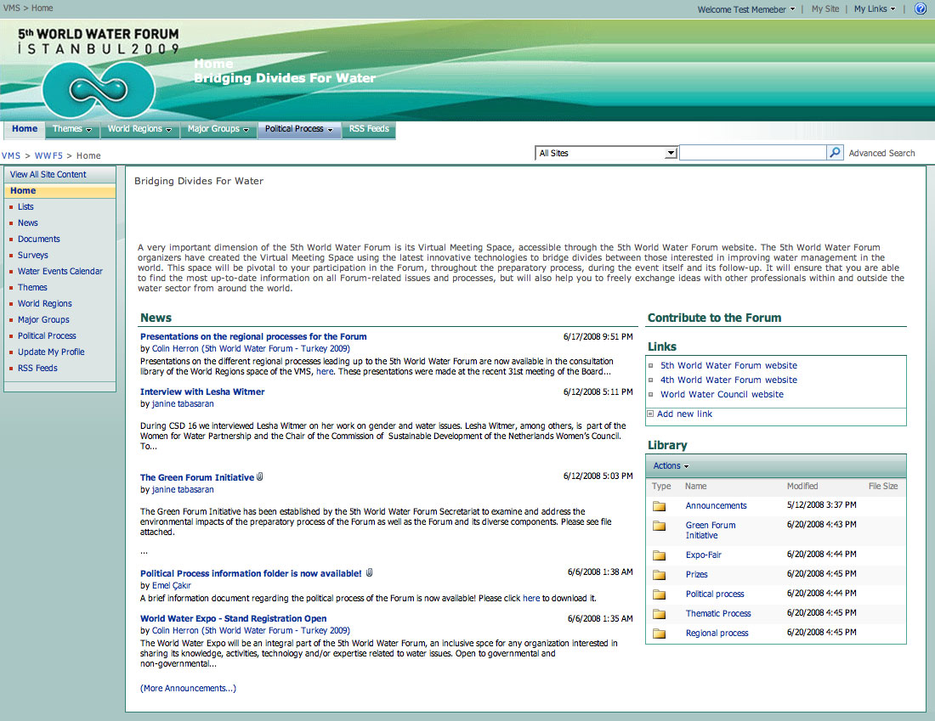The width and height of the screenshot is (935, 721).
Task: Open the 5th World Water Forum website link
Action: click(x=728, y=365)
